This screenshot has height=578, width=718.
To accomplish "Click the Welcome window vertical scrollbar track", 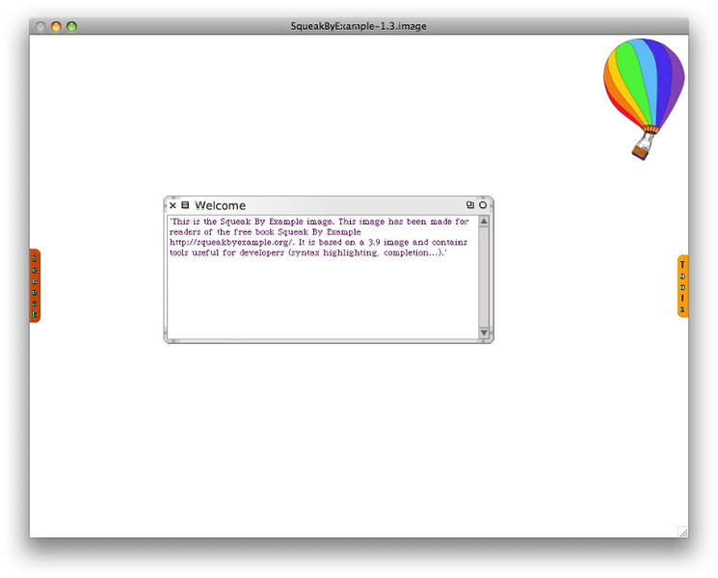I will pyautogui.click(x=484, y=276).
